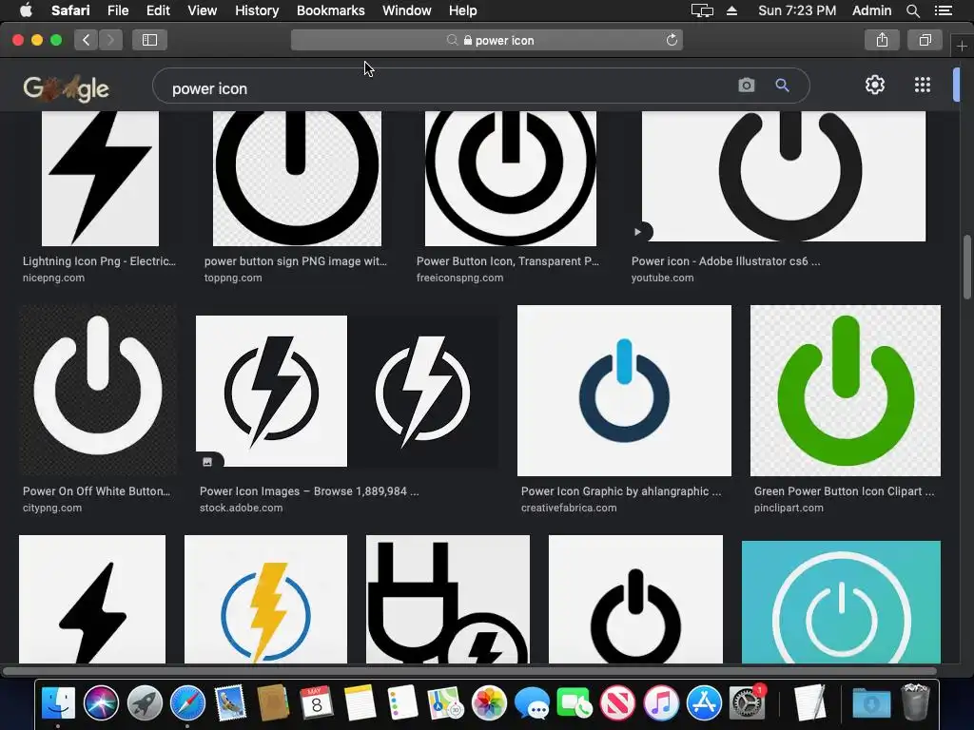Open the Help menu
974x730 pixels.
tap(463, 10)
